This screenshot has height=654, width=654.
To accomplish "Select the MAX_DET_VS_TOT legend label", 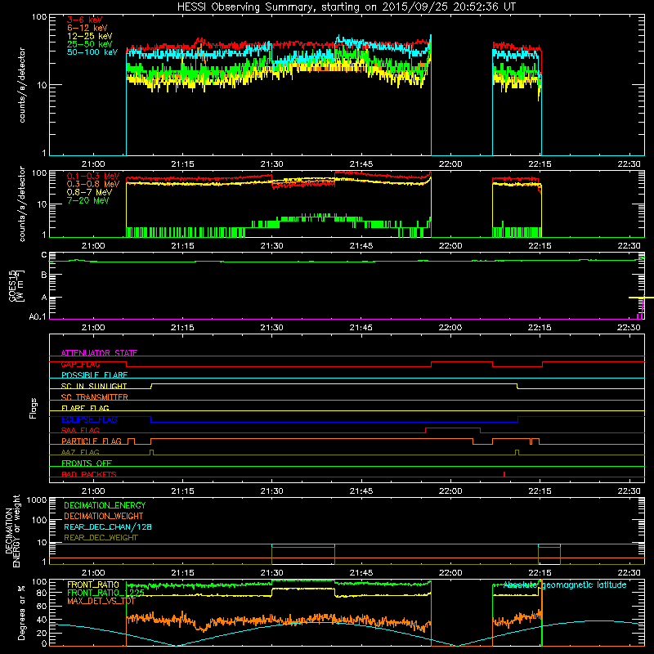I will (x=101, y=601).
